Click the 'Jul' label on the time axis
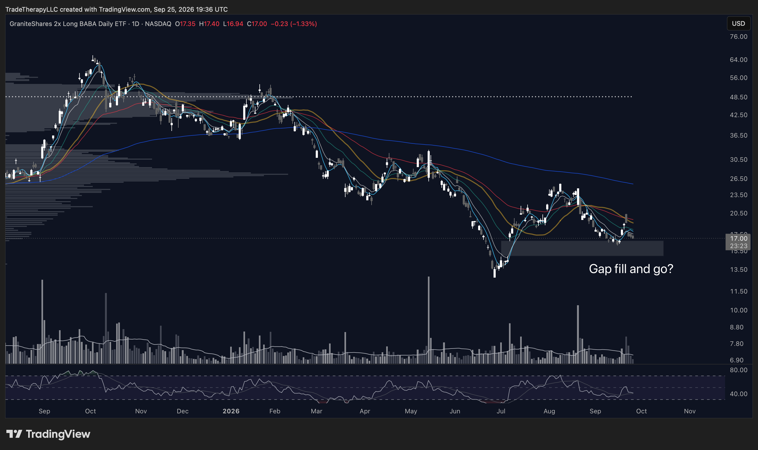This screenshot has width=758, height=450. (501, 411)
